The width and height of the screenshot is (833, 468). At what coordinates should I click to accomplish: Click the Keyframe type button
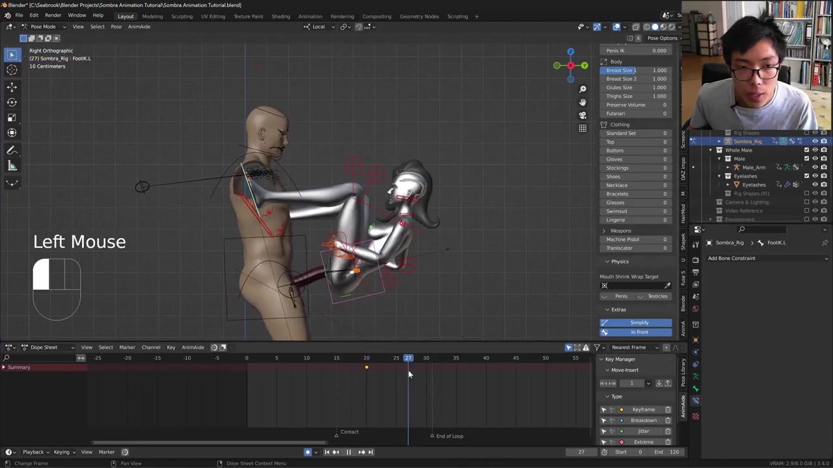pos(643,409)
